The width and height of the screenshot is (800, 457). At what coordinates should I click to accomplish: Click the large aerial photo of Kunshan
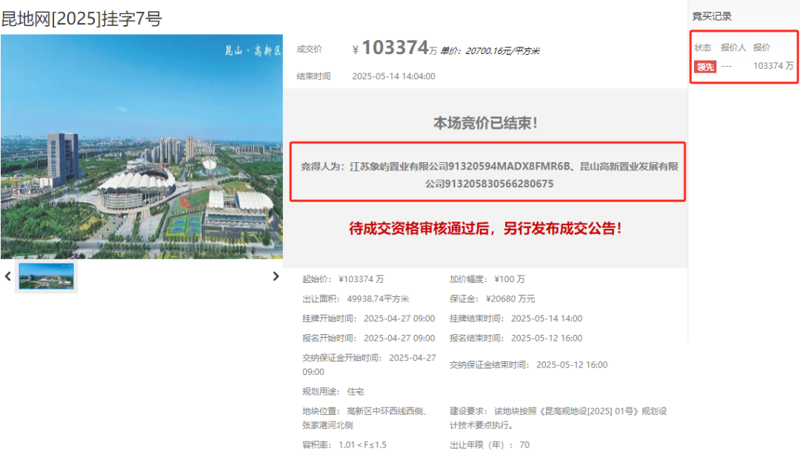141,147
